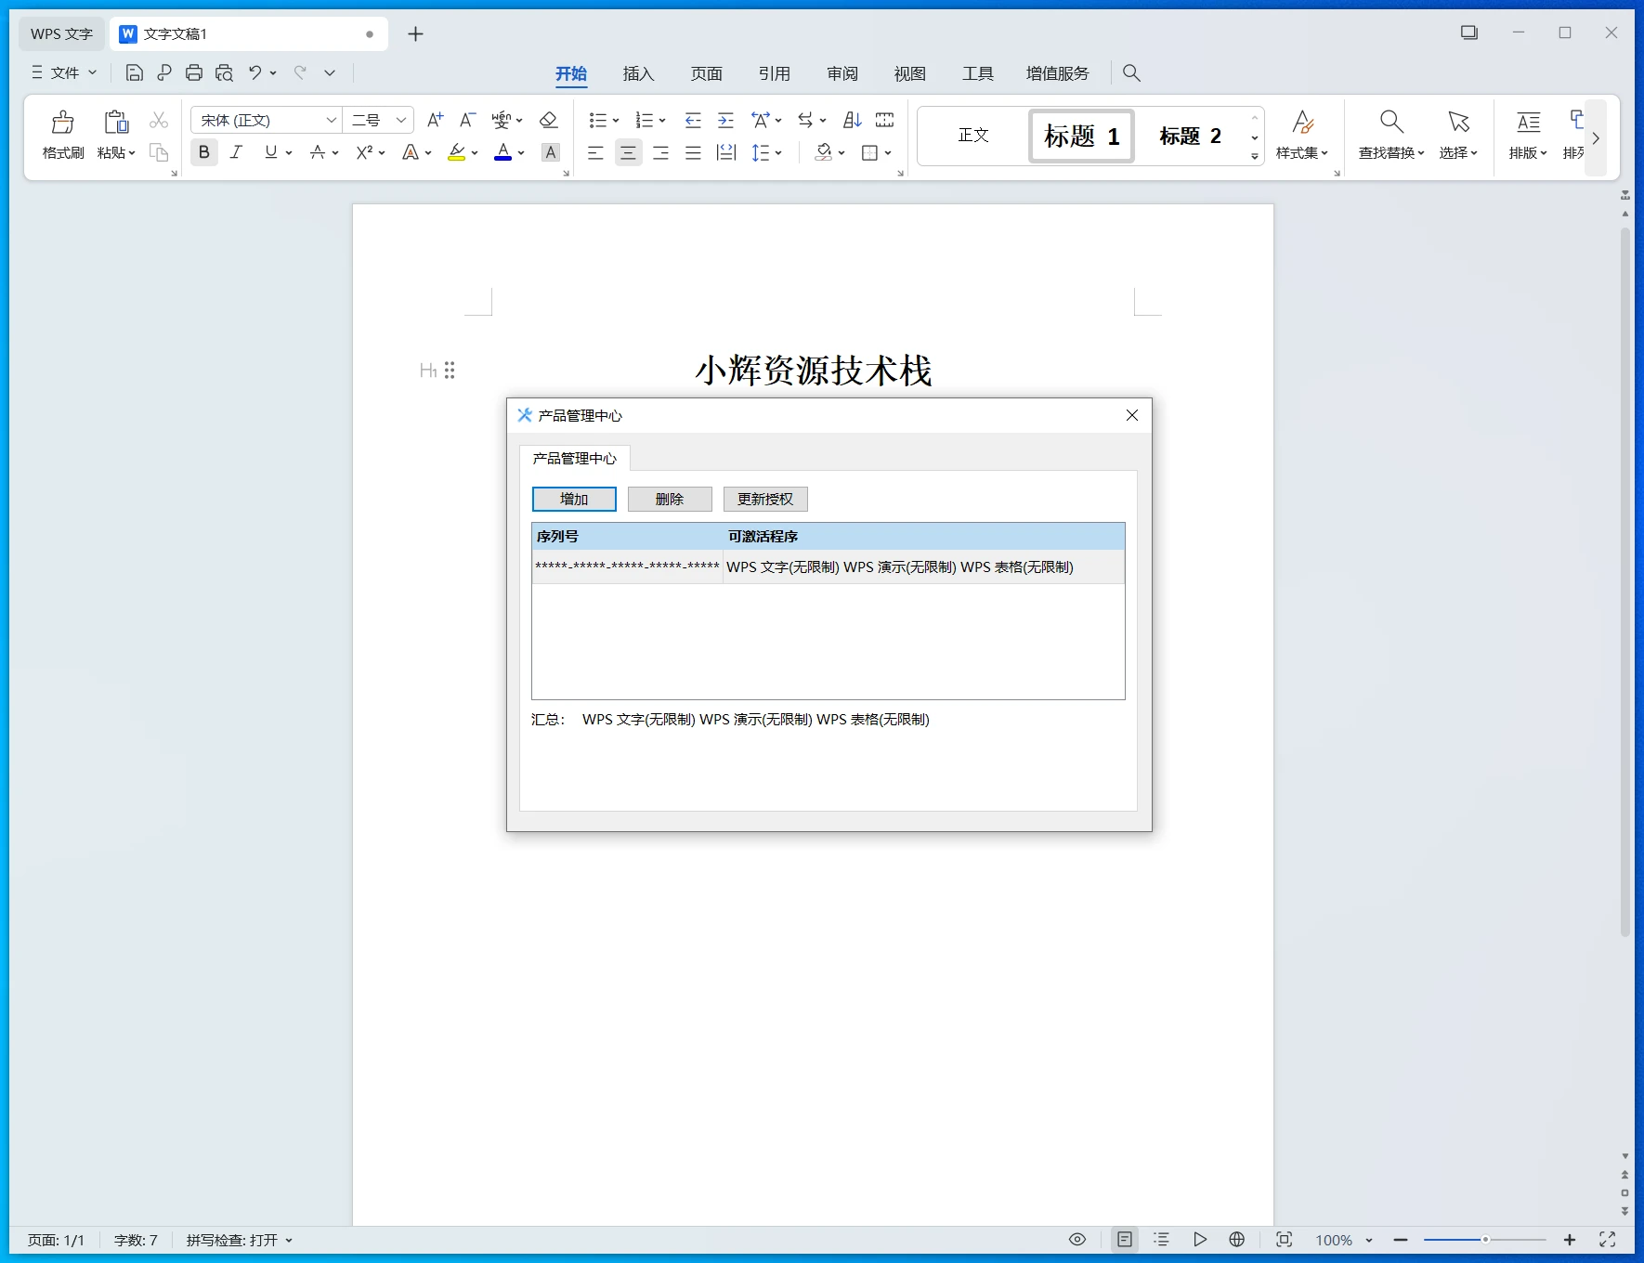Click the undo arrow icon
This screenshot has height=1263, width=1644.
[254, 72]
